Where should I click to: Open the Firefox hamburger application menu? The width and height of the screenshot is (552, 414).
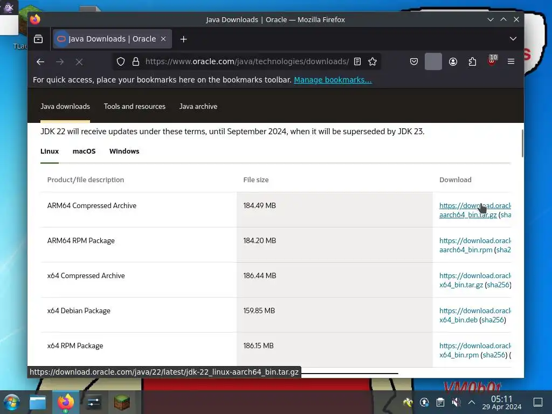(511, 61)
